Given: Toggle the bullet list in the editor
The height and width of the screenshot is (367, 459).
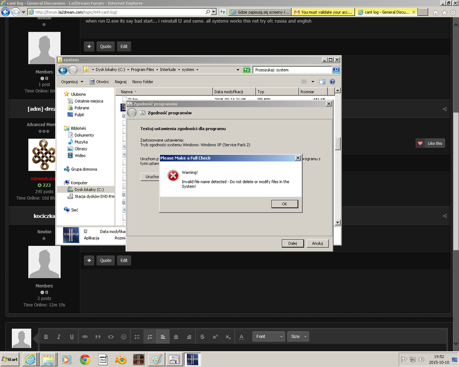Looking at the screenshot, I should click(137, 337).
